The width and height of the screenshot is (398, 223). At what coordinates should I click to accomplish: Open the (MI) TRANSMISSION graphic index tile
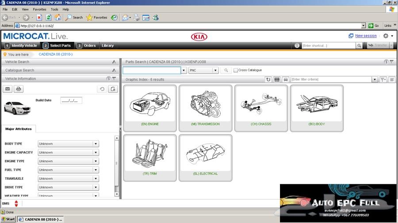(205, 108)
